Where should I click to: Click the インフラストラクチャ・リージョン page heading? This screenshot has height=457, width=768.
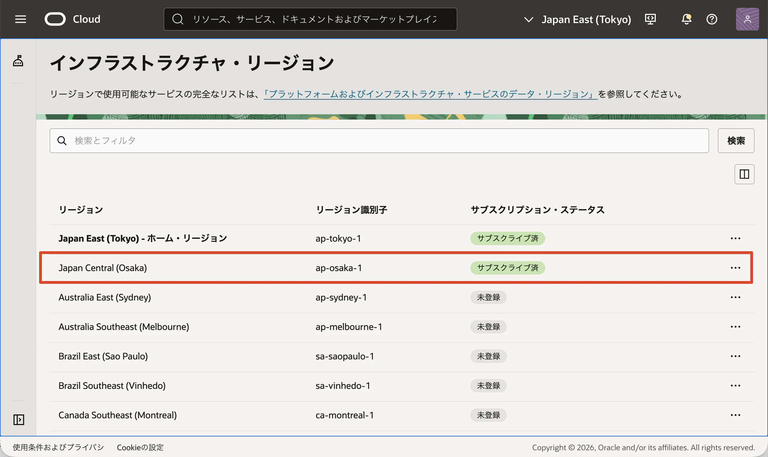point(192,63)
